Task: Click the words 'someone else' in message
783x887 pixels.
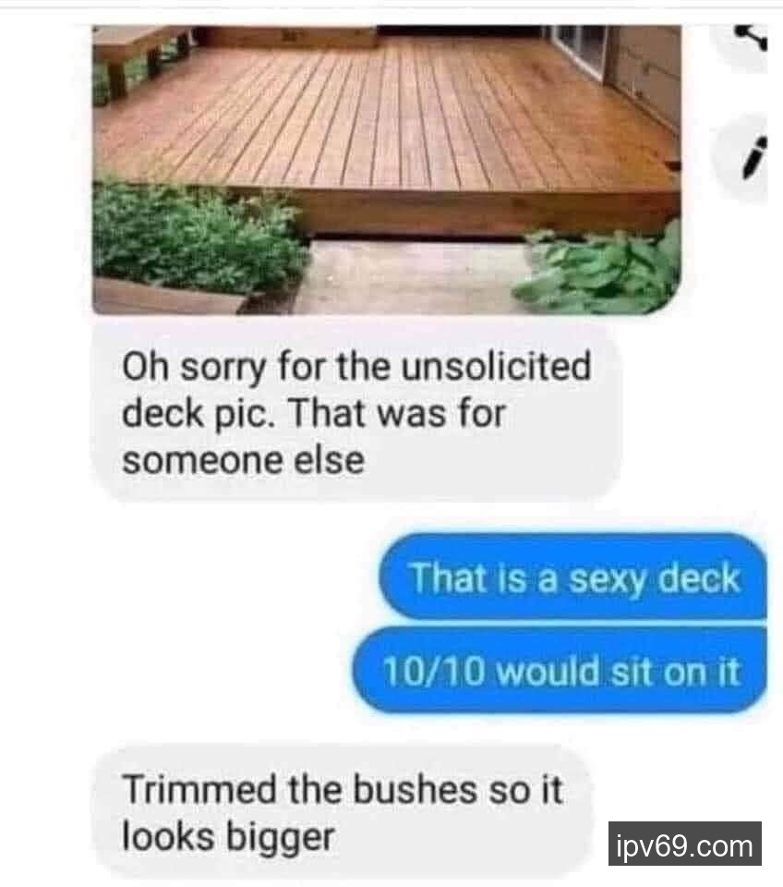Action: (x=243, y=460)
